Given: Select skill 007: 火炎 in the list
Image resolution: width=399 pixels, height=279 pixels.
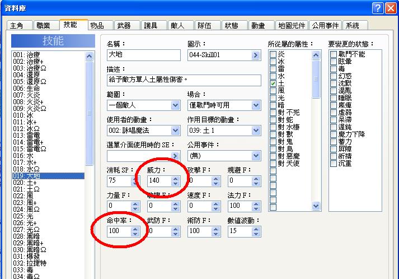Looking at the screenshot, I should [x=48, y=95].
